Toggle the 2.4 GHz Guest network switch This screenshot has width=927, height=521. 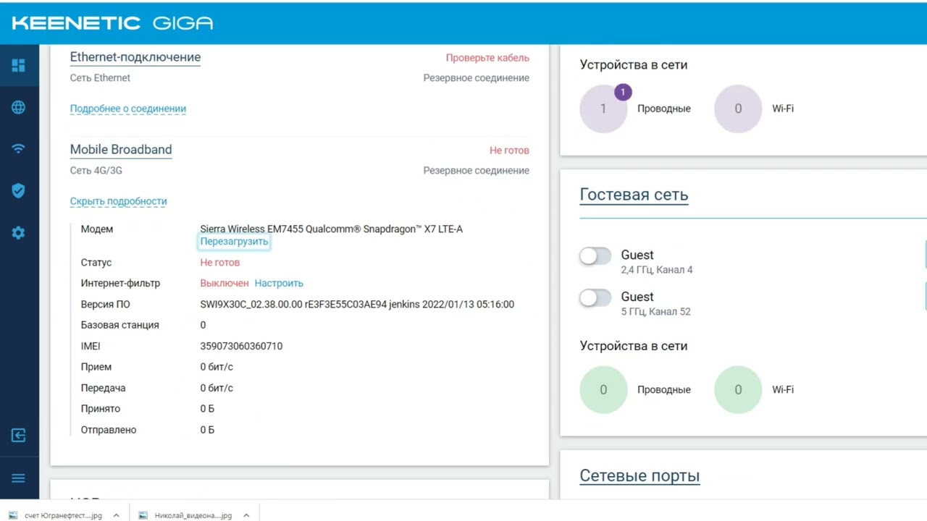point(595,255)
